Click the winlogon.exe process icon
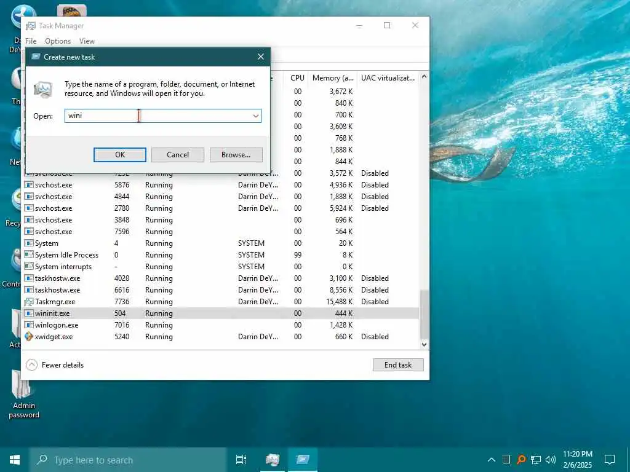The height and width of the screenshot is (472, 630). tap(28, 324)
